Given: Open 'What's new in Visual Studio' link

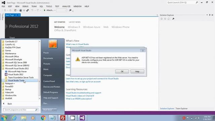Looking at the screenshot, I should tap(77, 44).
